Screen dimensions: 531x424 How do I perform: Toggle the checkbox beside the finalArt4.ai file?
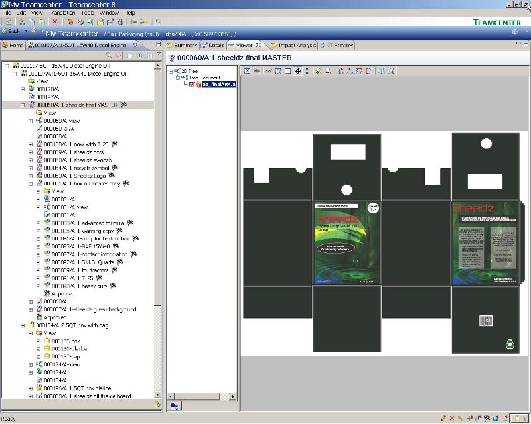coord(192,84)
